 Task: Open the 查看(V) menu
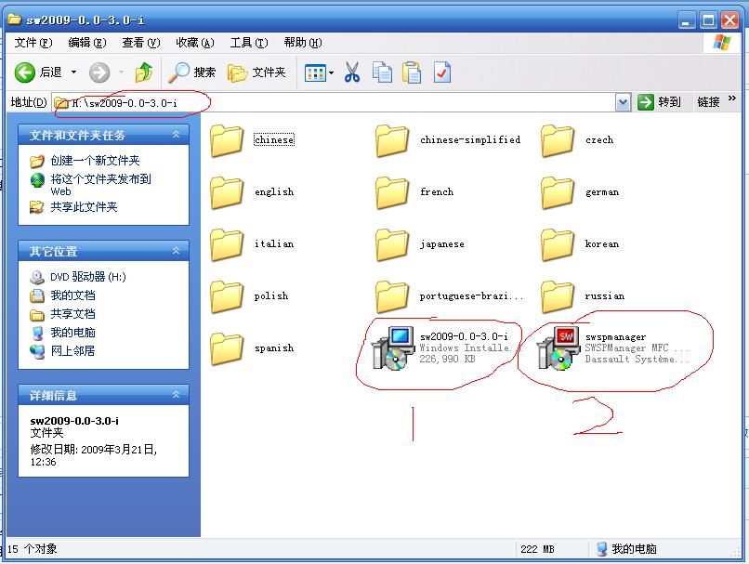pos(141,43)
